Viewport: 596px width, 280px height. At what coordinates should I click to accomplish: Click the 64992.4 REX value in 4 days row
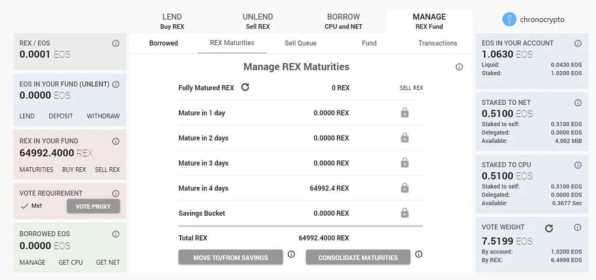click(329, 188)
